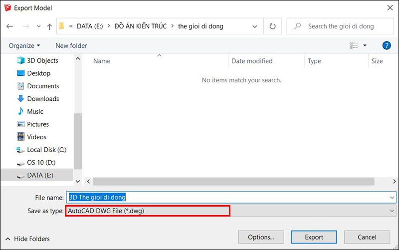
Task: Click horizontal scrollbar left arrow
Action: tap(89, 182)
